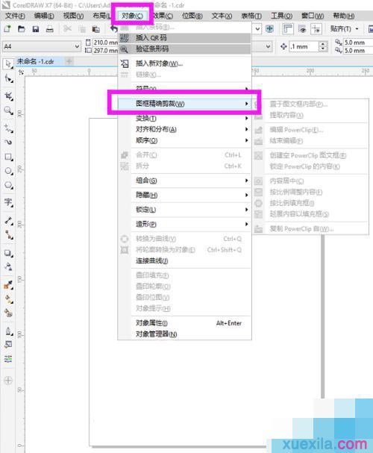The width and height of the screenshot is (373, 453).
Task: Choose 对象属性(I) menu entry
Action: pyautogui.click(x=185, y=323)
